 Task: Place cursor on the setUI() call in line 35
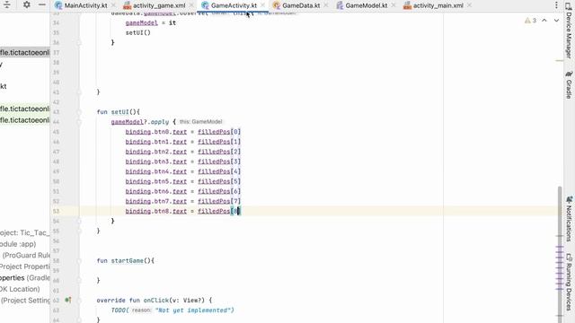(x=137, y=32)
